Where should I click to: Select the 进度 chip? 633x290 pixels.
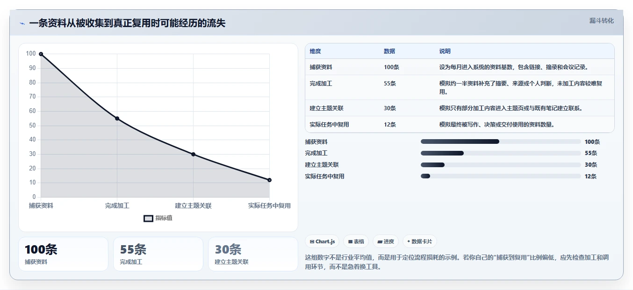pos(386,241)
